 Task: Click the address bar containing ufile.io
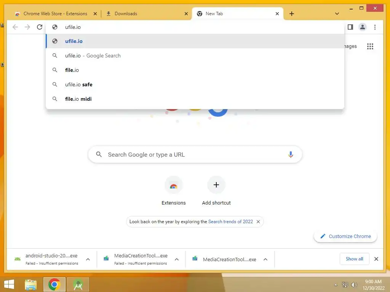195,27
